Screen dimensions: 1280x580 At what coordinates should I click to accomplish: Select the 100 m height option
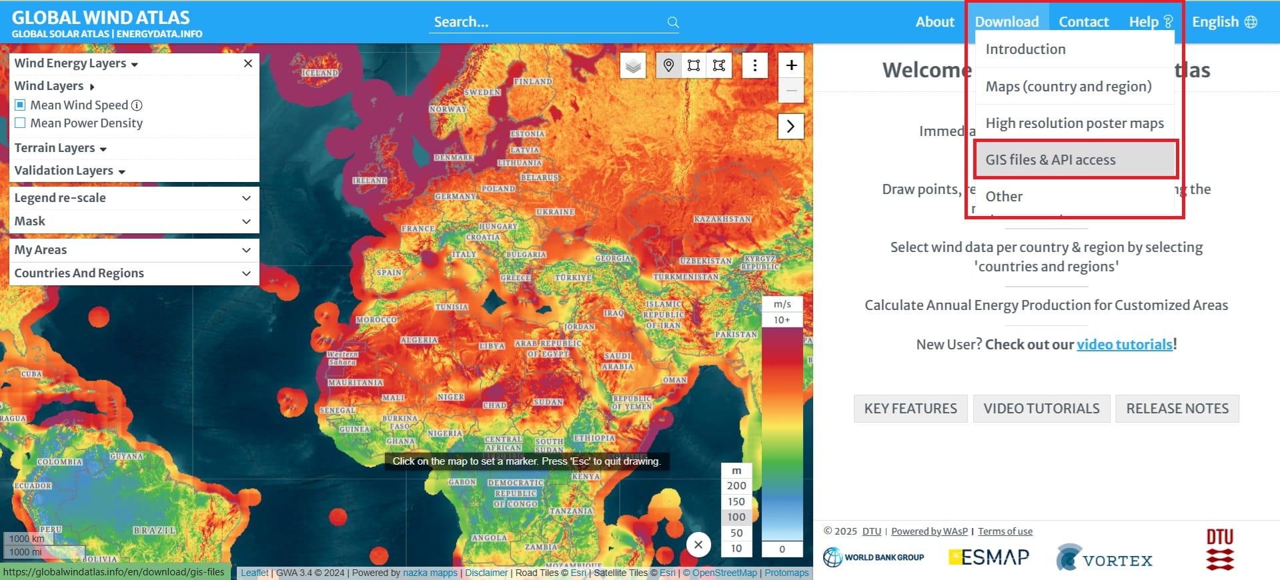[x=736, y=517]
